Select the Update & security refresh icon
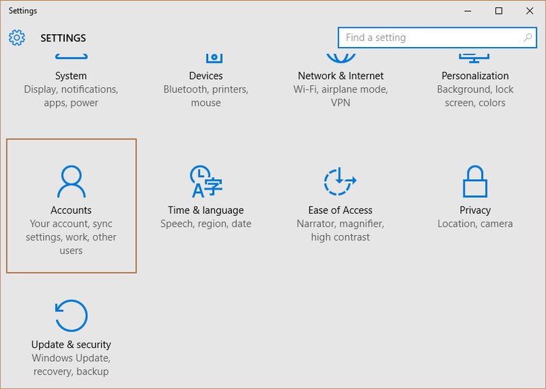Viewport: 546px width, 389px height. 72,315
